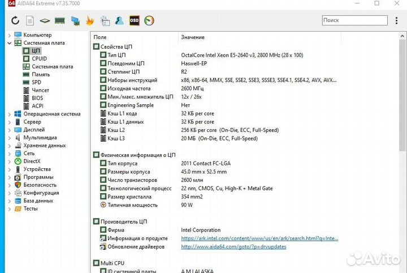
Task: Select ACPI in the tree
Action: pos(37,106)
